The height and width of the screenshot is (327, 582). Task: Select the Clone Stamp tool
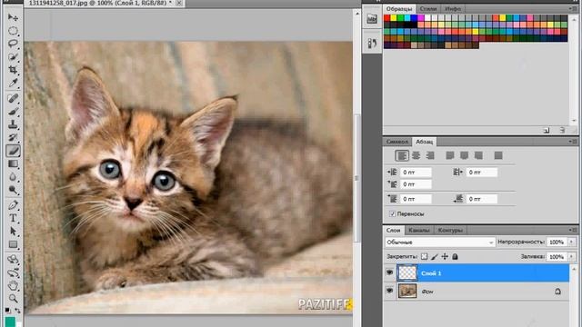[13, 124]
